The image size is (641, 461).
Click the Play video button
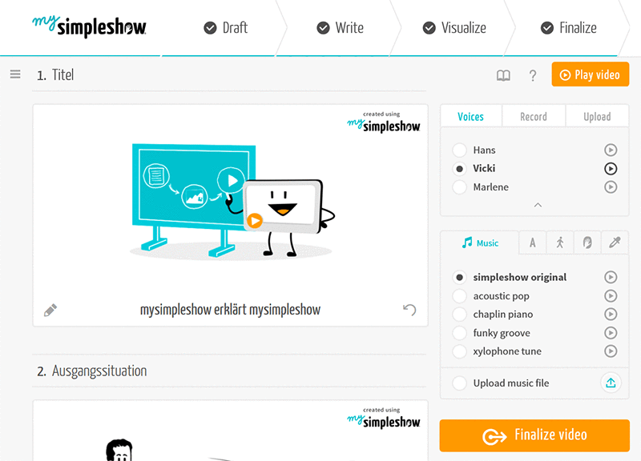click(x=590, y=74)
